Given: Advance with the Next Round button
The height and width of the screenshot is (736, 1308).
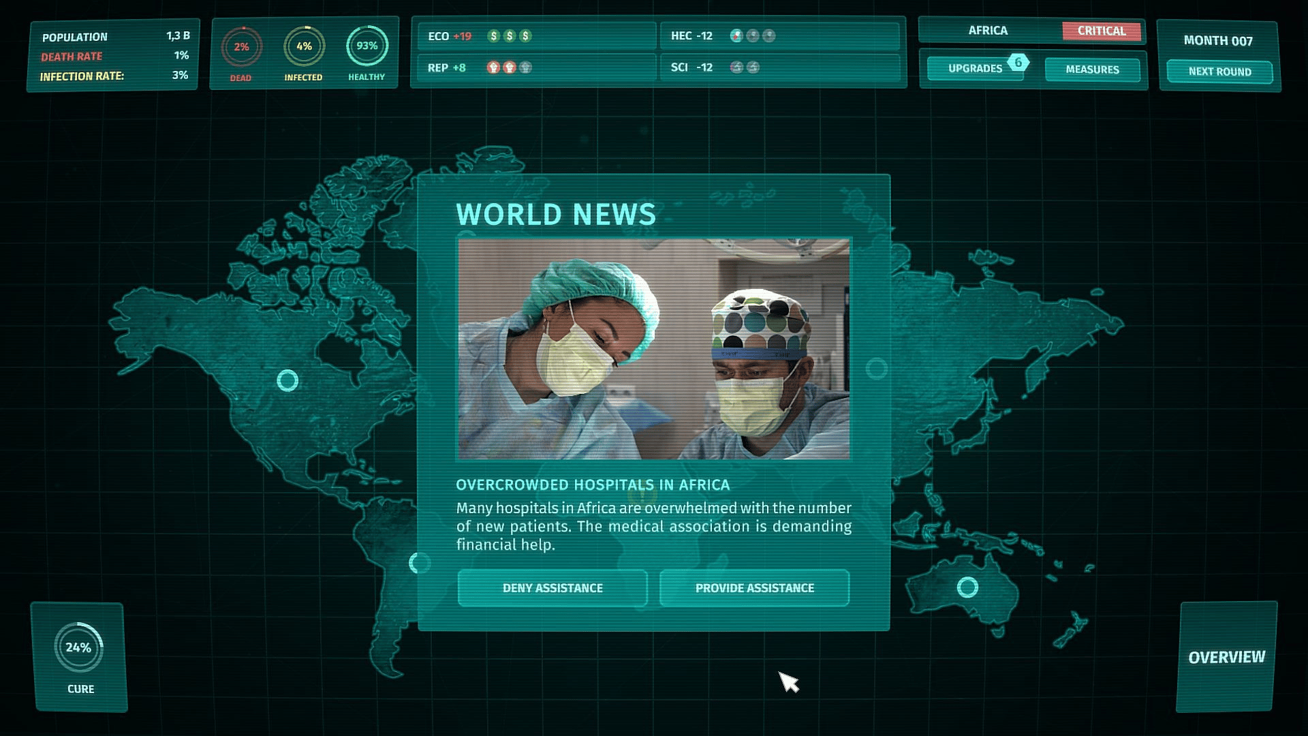Looking at the screenshot, I should click(1219, 72).
